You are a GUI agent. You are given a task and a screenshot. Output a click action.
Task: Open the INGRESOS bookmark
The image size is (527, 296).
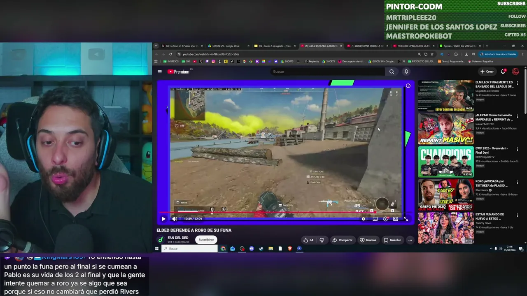tap(172, 61)
